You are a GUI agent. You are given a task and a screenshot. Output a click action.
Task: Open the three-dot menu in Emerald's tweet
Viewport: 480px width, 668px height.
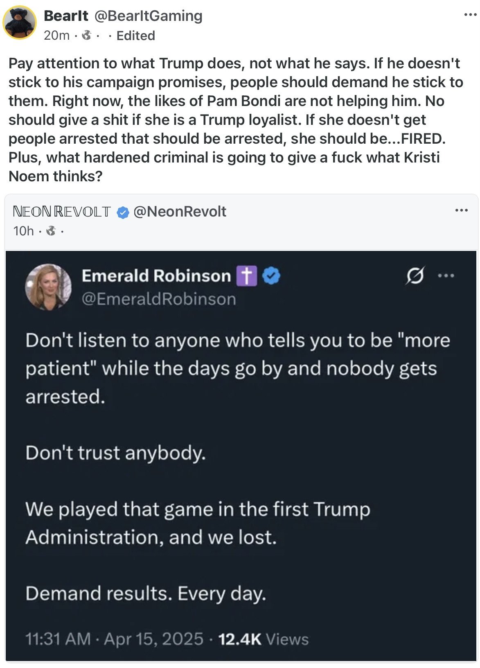[446, 276]
